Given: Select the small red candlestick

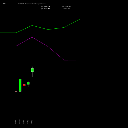Looking at the screenshot, I should point(24,85).
